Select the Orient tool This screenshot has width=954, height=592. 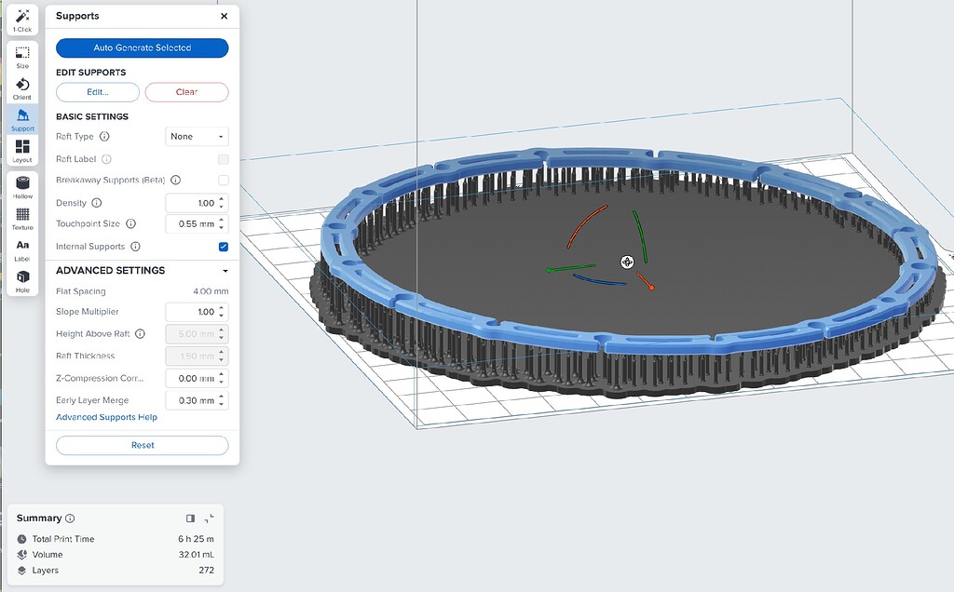[x=21, y=88]
